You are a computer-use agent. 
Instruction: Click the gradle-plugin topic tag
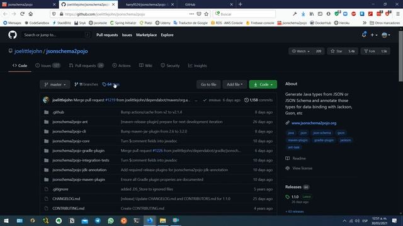click(x=324, y=140)
